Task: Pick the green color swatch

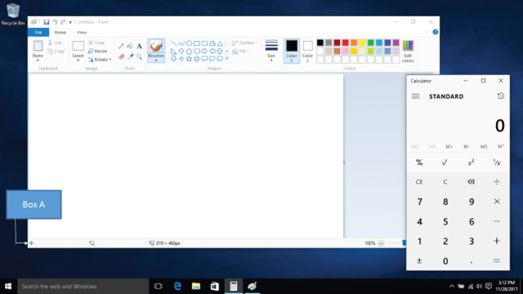Action: pyautogui.click(x=371, y=42)
